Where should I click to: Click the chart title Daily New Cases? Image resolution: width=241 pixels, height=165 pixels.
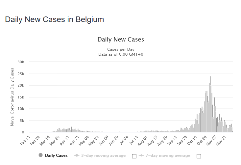click(x=121, y=40)
